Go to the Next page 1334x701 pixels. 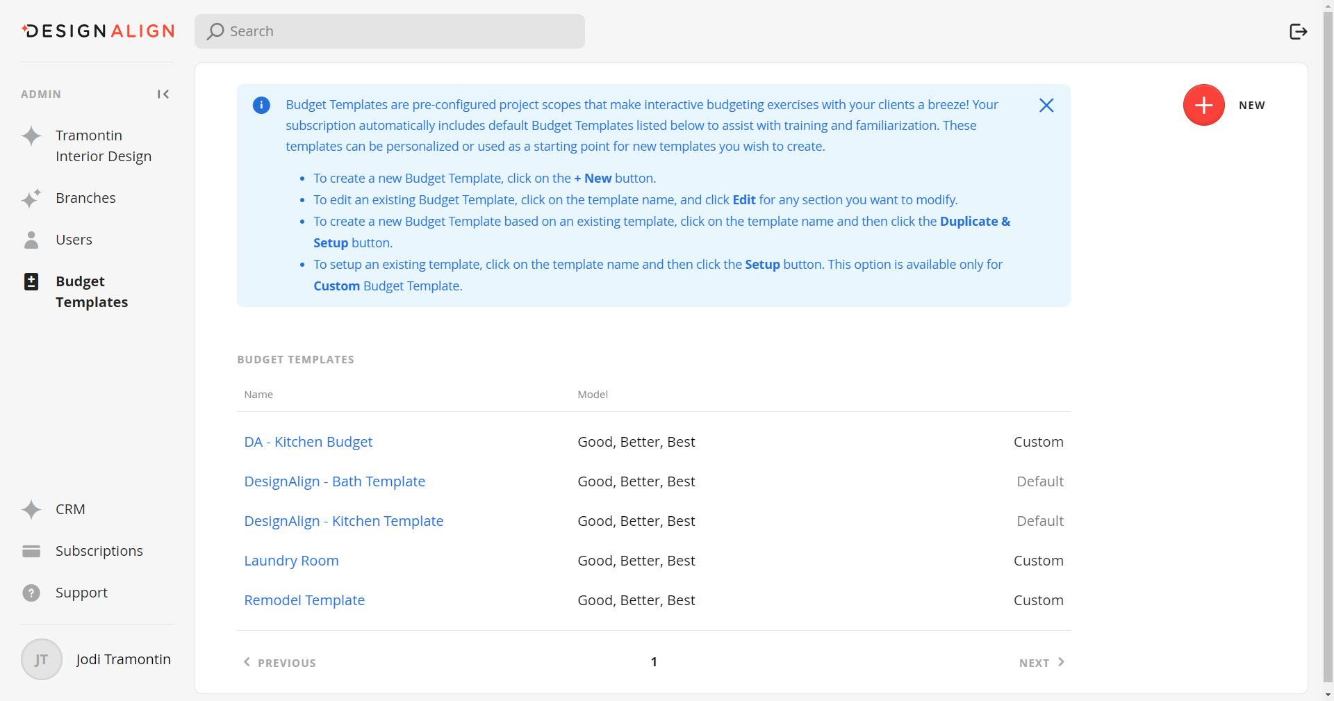(x=1041, y=663)
